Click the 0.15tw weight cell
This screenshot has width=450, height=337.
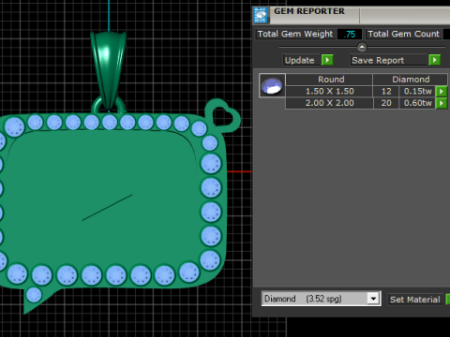click(417, 91)
